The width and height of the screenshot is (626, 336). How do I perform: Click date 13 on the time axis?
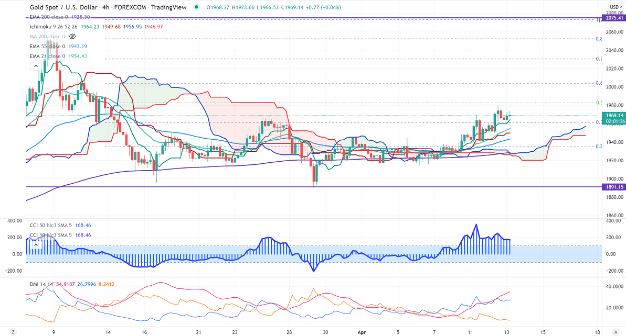507,332
